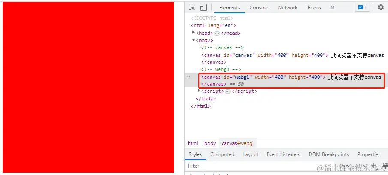
Task: Switch to the Elements tab
Action: point(229,8)
